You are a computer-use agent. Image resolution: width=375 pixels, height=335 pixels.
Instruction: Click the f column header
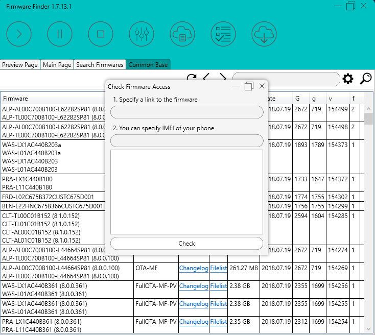click(x=355, y=99)
